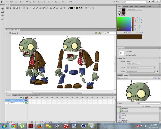Open the ActionScript 3.0 script dropdown

coord(140,71)
